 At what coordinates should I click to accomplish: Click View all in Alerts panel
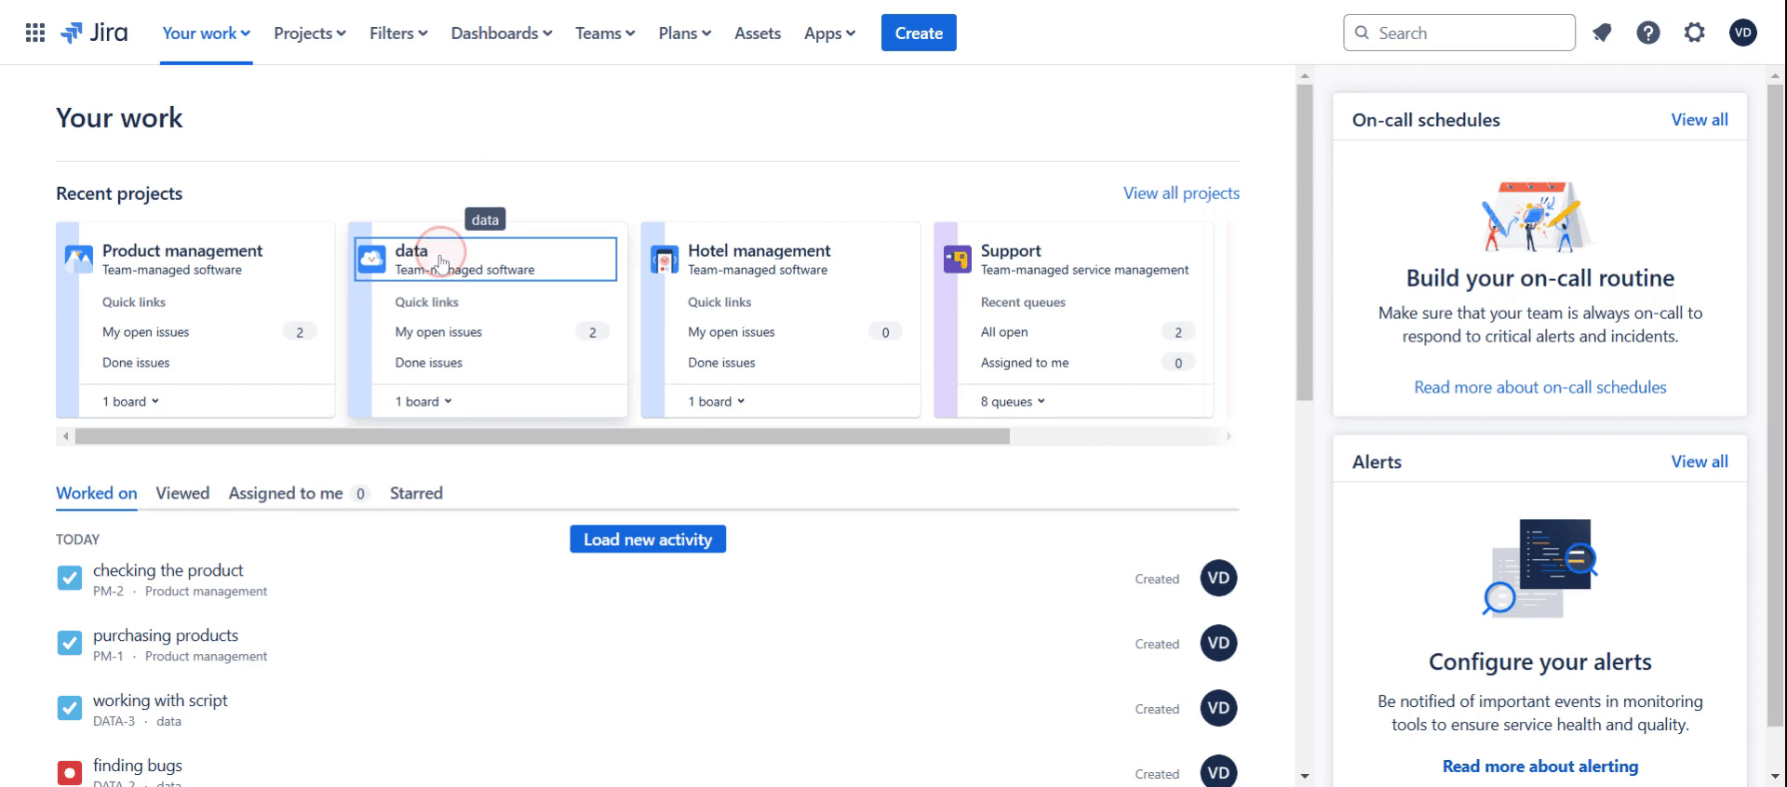[1700, 461]
